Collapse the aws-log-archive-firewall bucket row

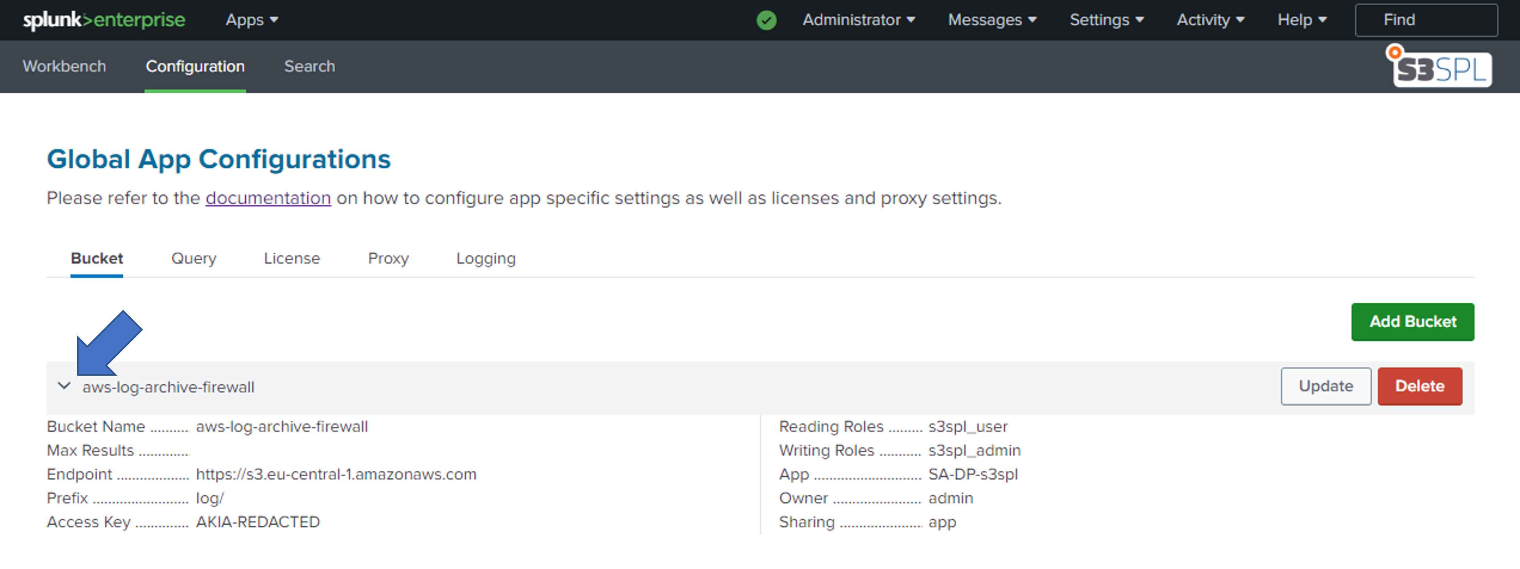(64, 386)
